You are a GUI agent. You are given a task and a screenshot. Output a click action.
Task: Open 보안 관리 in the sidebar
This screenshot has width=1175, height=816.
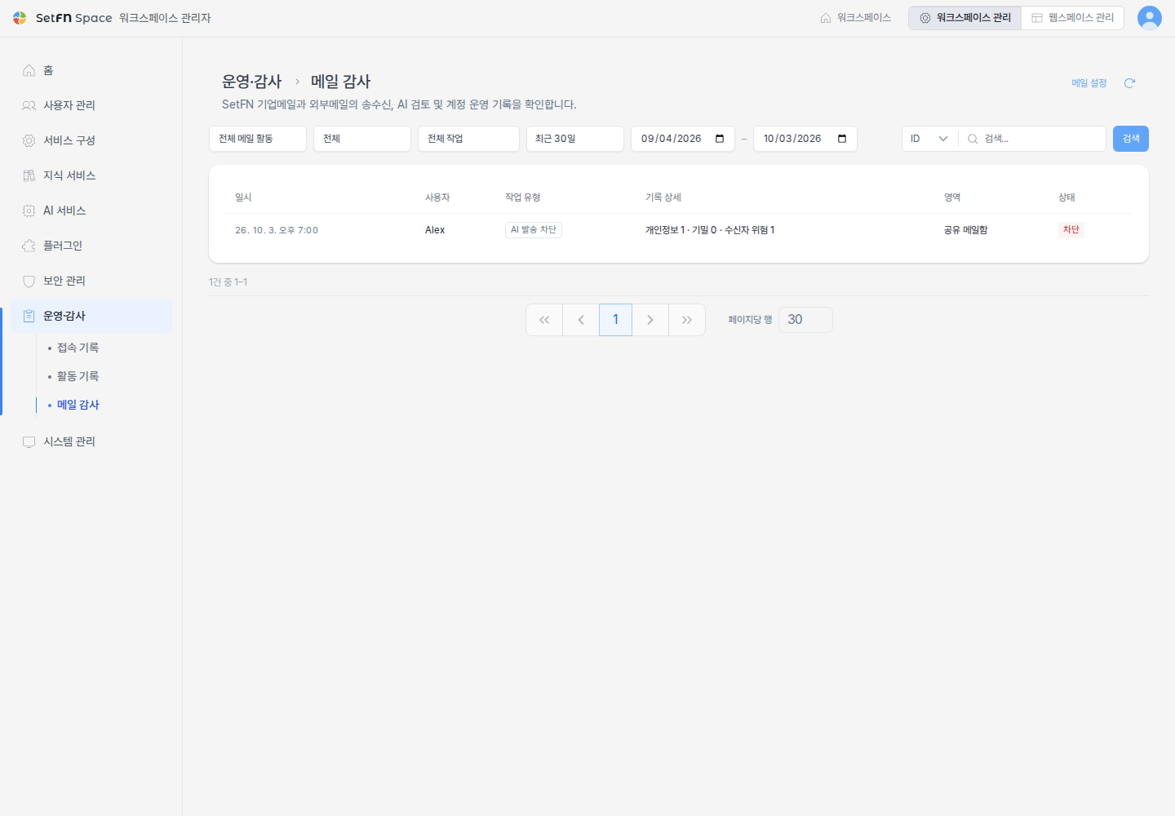tap(91, 281)
